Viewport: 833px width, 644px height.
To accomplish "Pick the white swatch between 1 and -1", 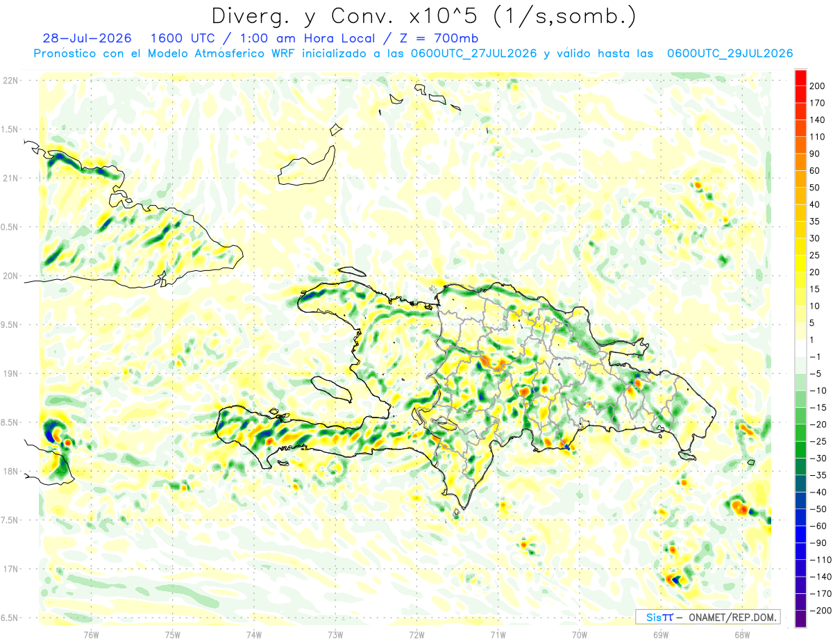I will coord(800,349).
